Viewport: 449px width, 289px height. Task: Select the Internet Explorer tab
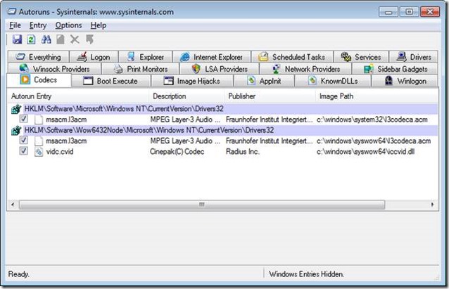[x=212, y=57]
